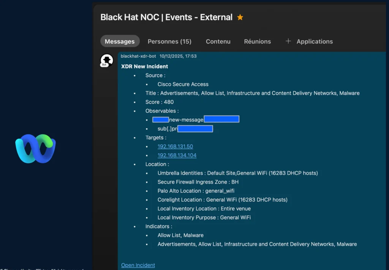Click the redacted box after new-message
389x270 pixels.
221,119
